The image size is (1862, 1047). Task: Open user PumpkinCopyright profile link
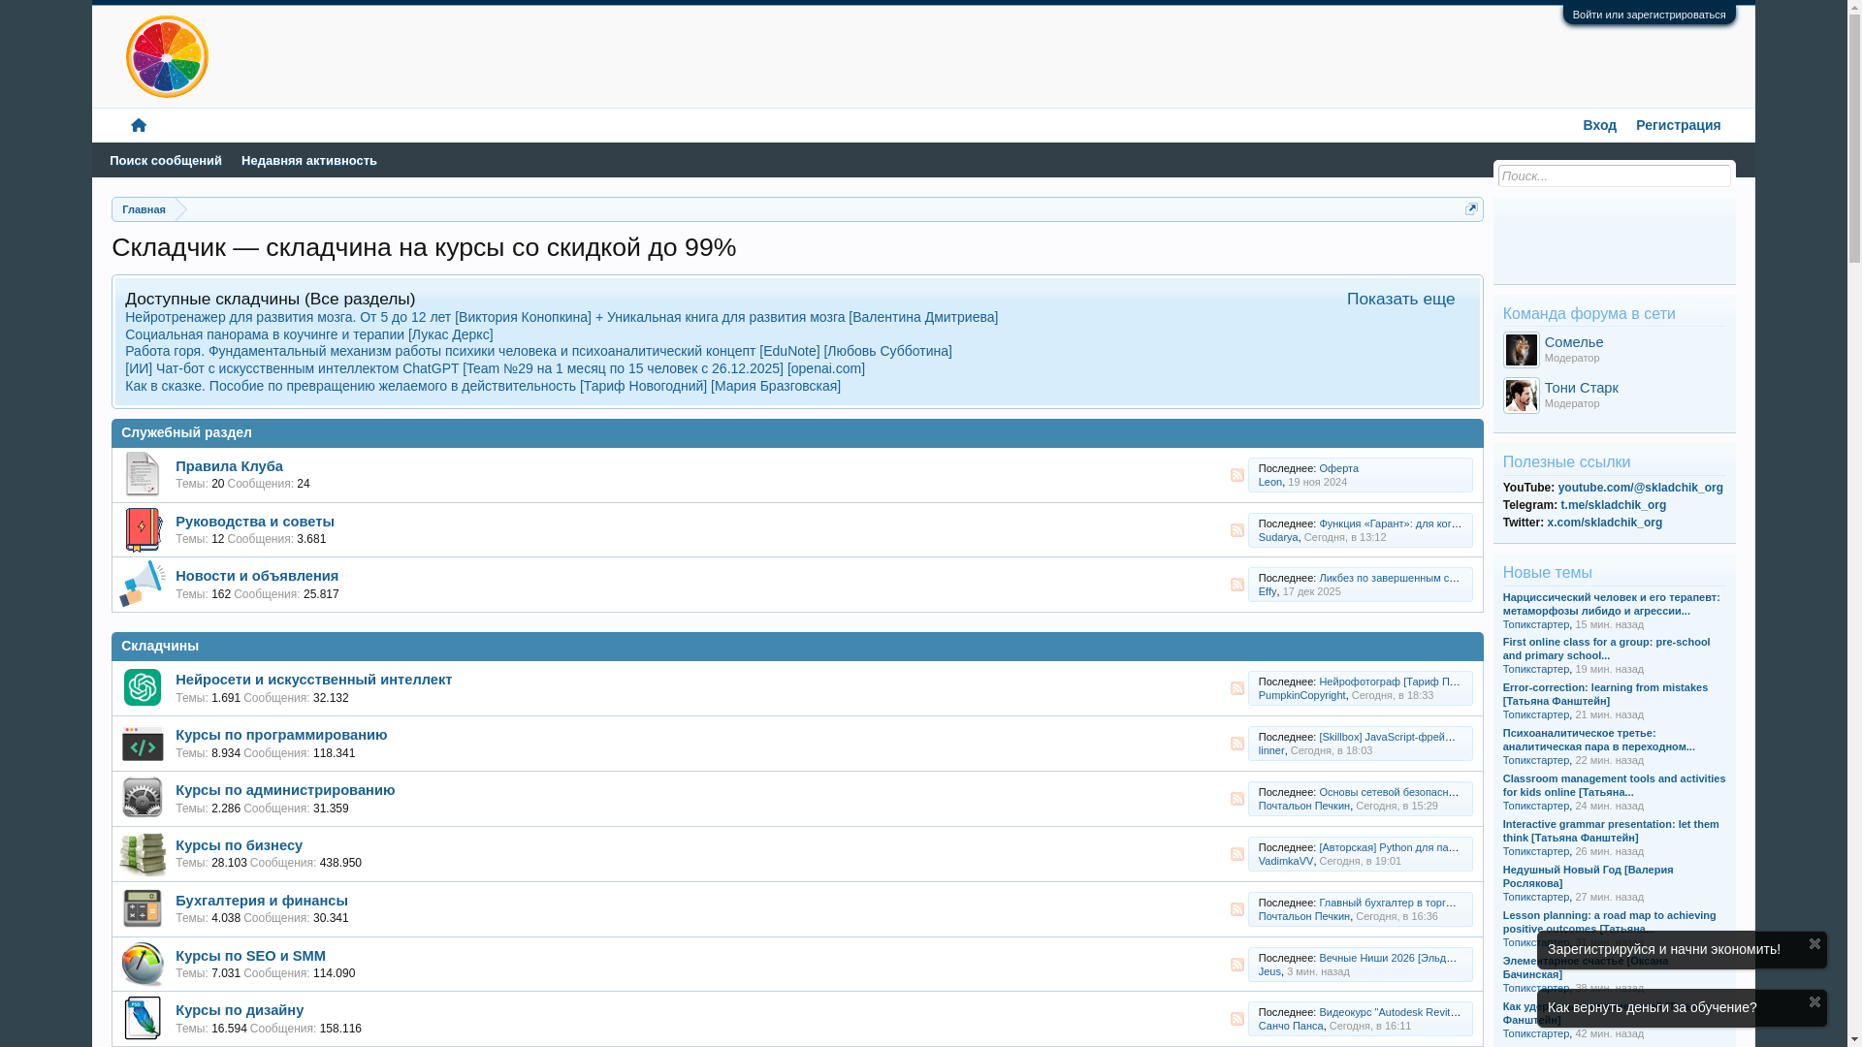click(1301, 695)
